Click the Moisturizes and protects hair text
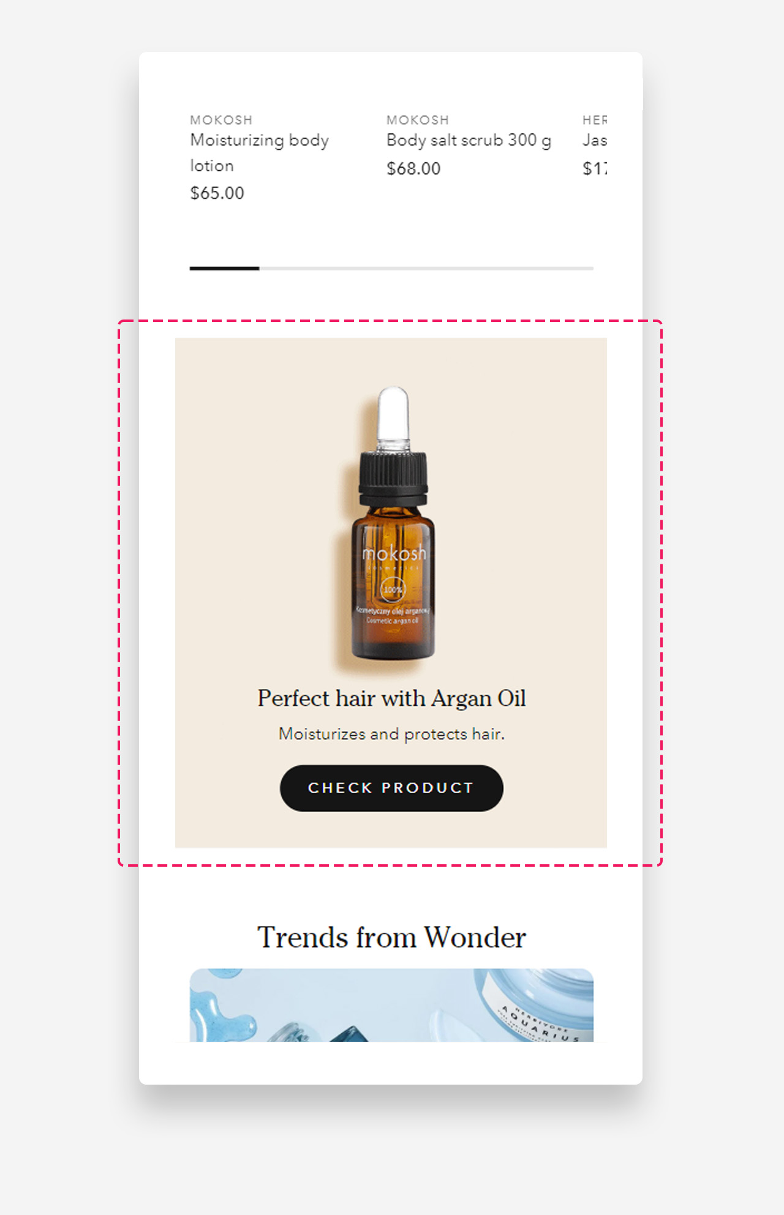The height and width of the screenshot is (1215, 784). point(391,734)
